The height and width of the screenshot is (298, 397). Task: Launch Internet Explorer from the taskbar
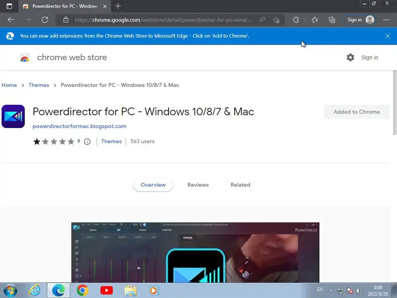(35, 290)
